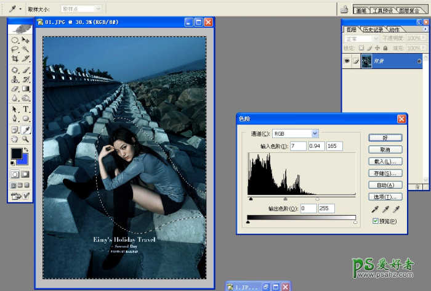Select the Lasso tool

[15, 49]
